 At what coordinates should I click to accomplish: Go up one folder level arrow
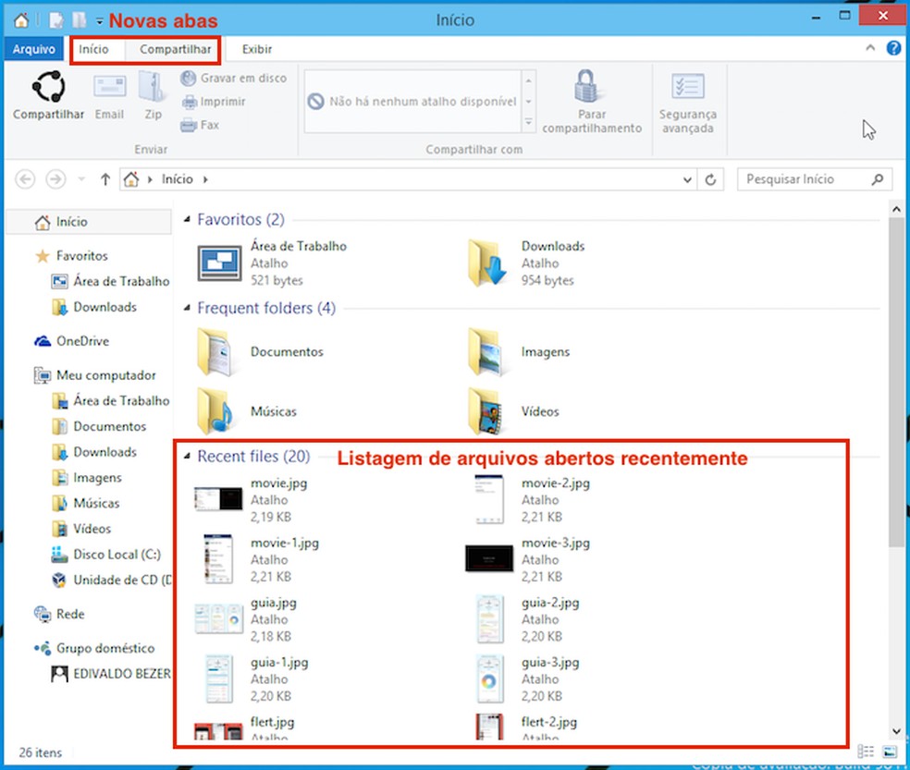coord(105,179)
